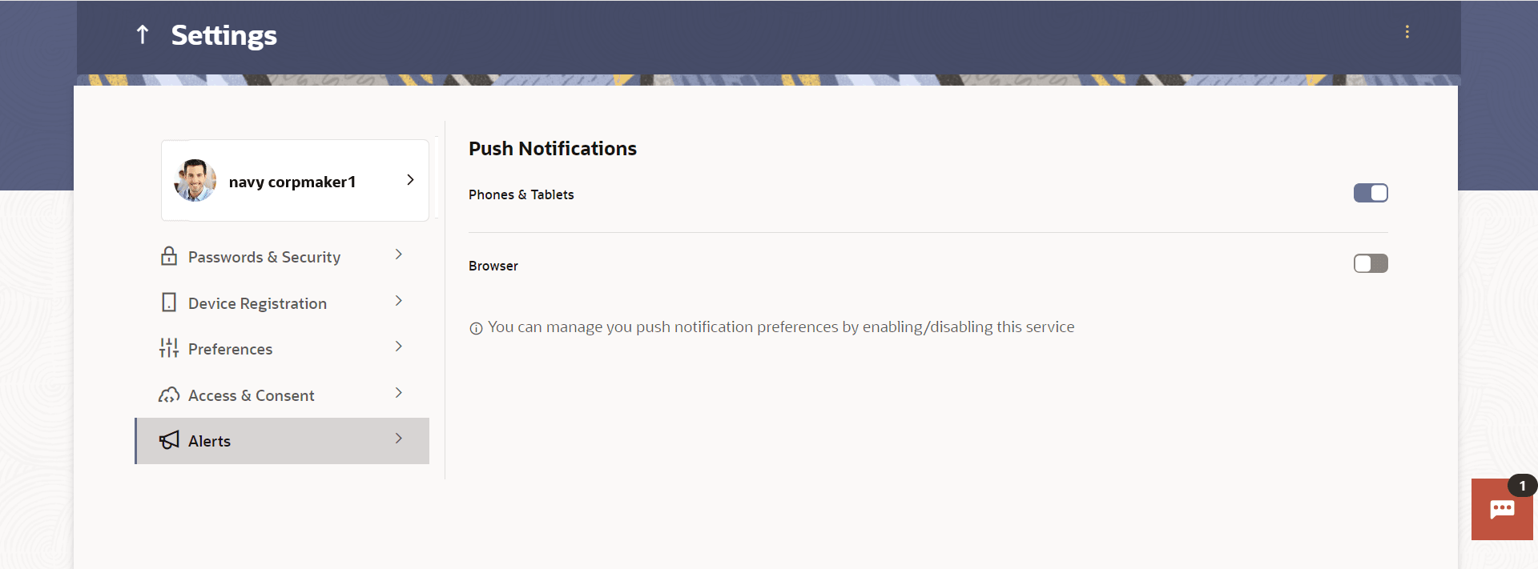Click the Device Registration device icon
The height and width of the screenshot is (569, 1538).
169,303
